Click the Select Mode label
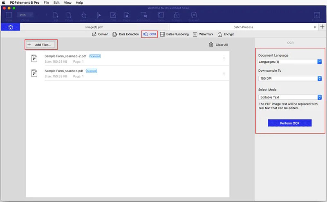 [x=267, y=90]
